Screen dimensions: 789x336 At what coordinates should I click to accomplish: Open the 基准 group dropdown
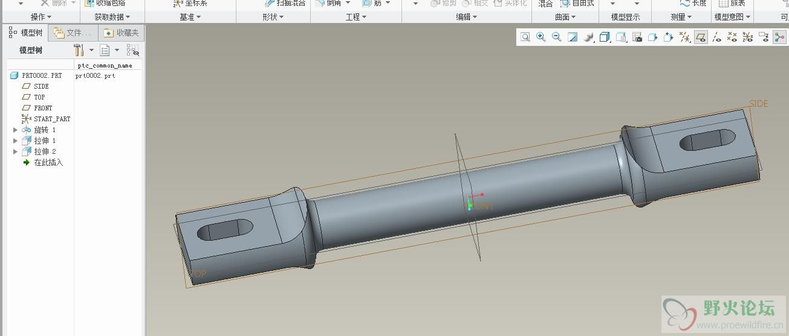click(190, 17)
